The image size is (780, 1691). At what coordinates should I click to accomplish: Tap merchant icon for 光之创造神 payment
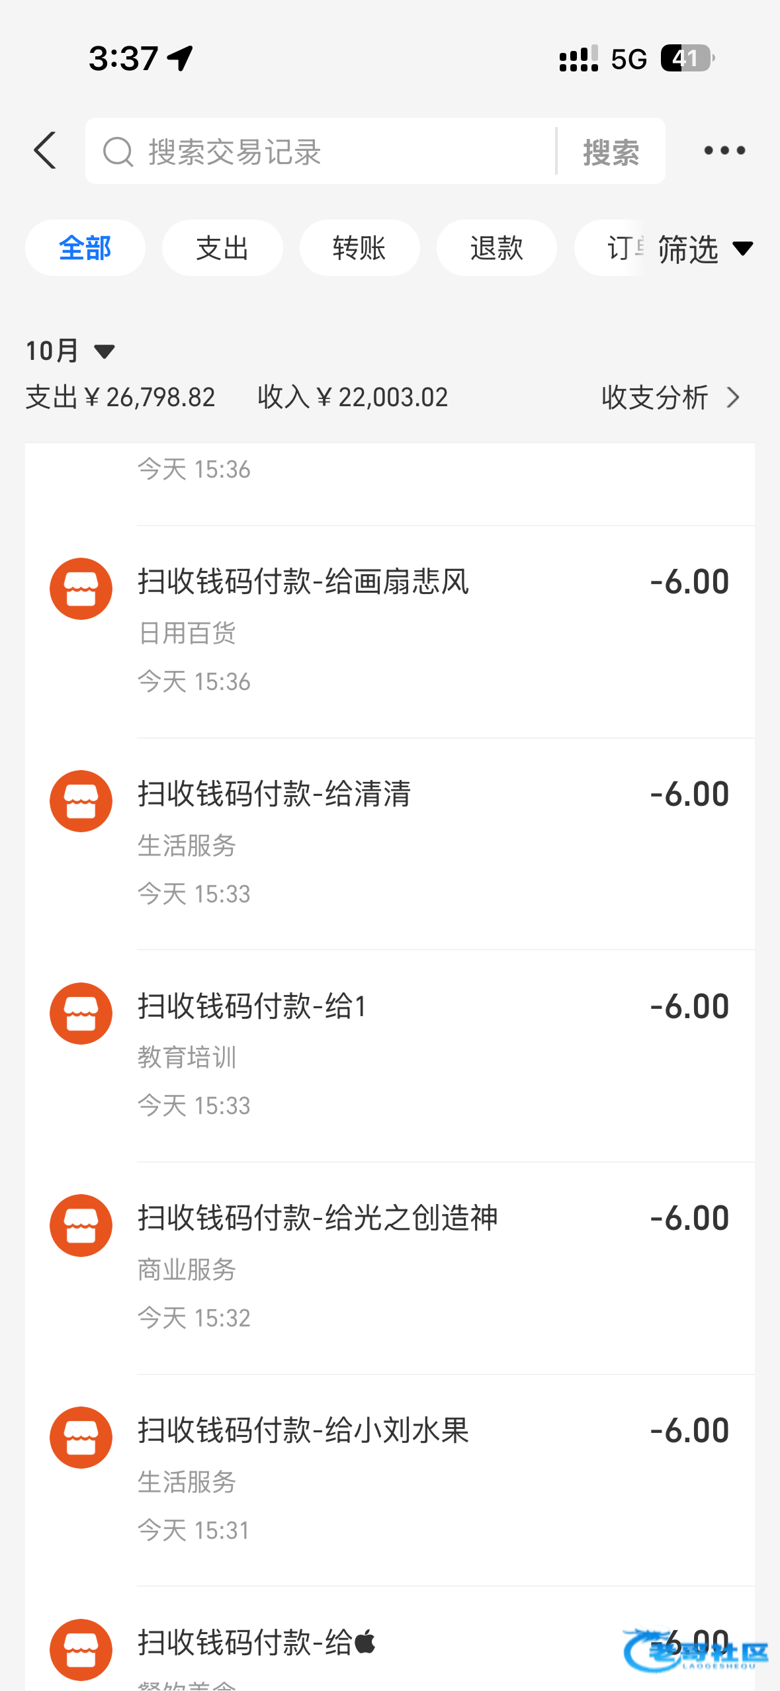(x=81, y=1225)
